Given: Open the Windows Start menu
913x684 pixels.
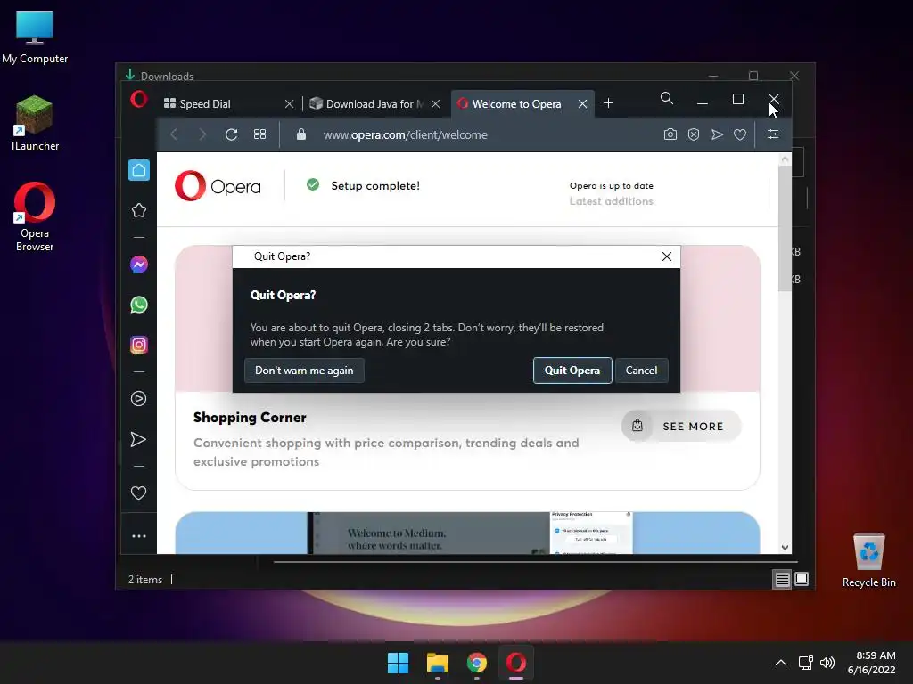Looking at the screenshot, I should point(399,663).
